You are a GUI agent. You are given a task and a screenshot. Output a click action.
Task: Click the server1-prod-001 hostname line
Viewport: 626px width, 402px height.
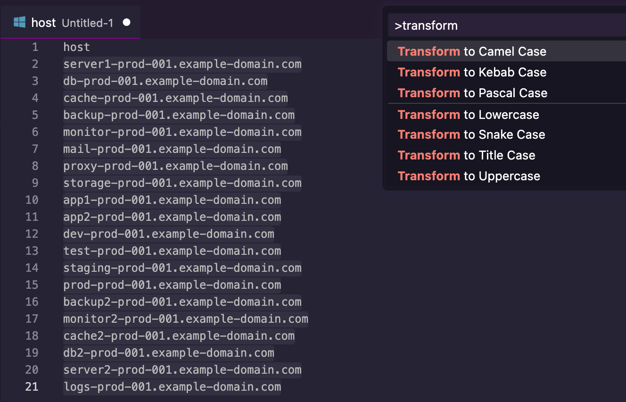182,64
